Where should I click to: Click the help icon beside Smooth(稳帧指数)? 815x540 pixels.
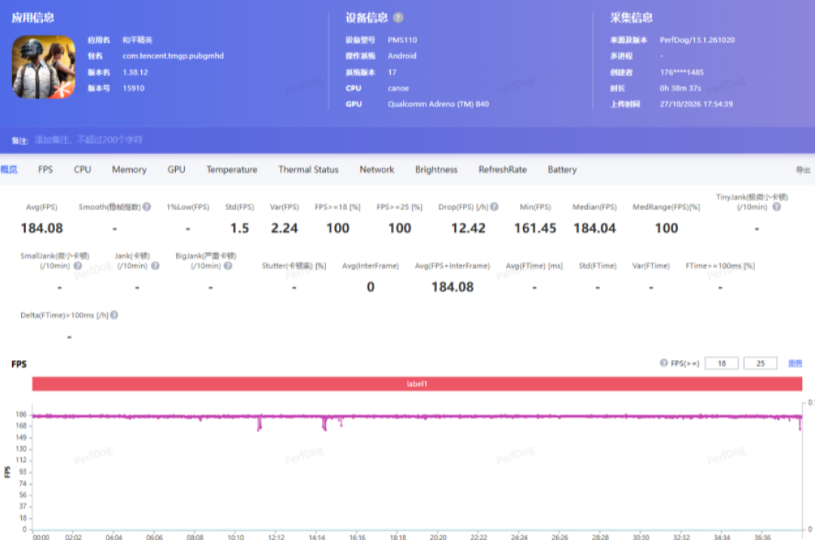coord(147,206)
